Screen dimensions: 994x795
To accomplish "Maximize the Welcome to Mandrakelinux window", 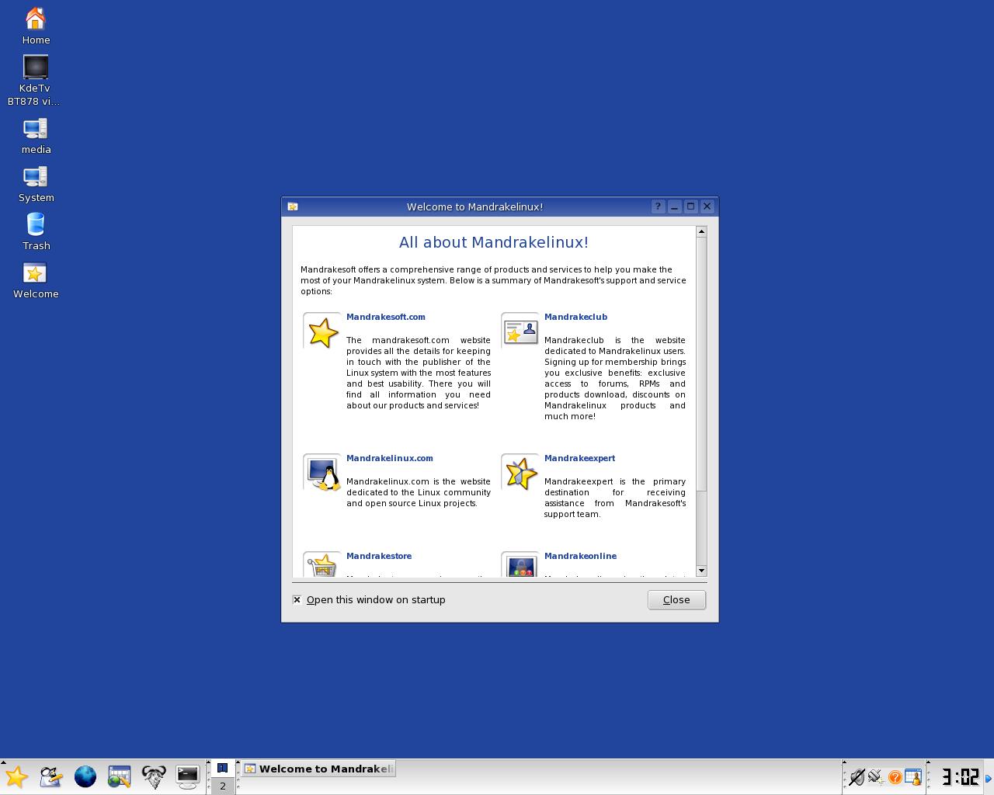I will tap(690, 207).
